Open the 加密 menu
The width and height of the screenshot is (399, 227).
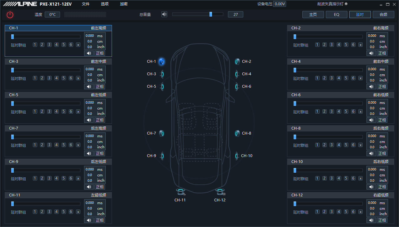coord(124,4)
